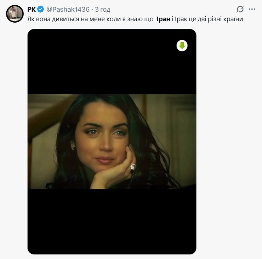Click the bold word "Іран" in the post

164,19
